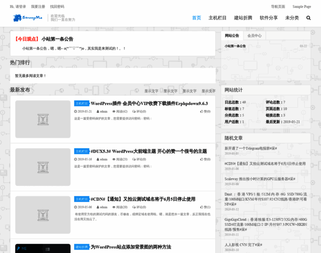Open Sample Page top link

point(302,7)
